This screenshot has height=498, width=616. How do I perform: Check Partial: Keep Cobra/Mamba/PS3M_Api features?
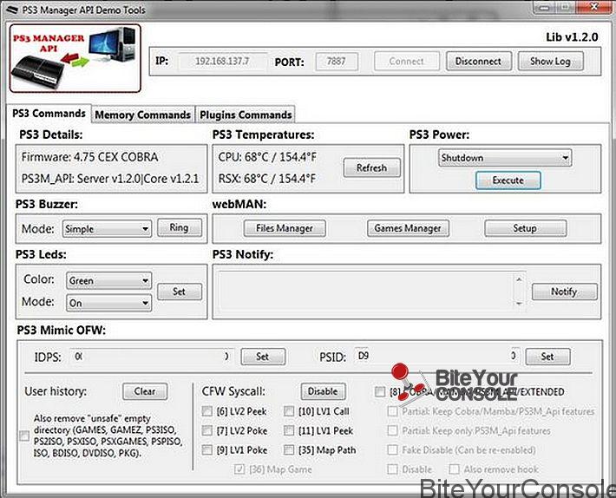392,411
